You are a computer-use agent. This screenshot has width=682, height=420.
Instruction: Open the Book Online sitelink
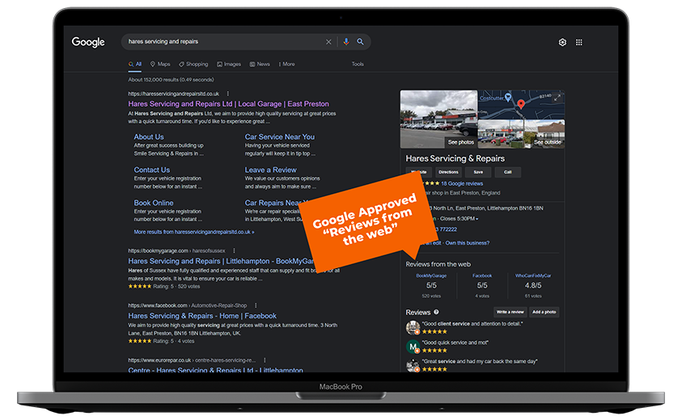154,203
